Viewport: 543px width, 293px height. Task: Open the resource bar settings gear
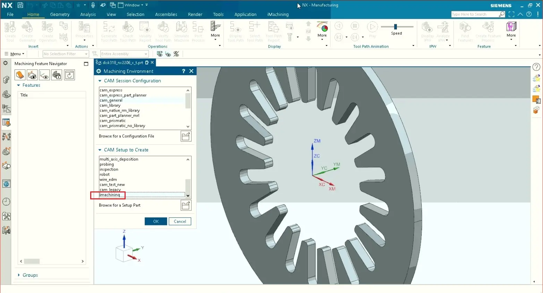pyautogui.click(x=6, y=63)
